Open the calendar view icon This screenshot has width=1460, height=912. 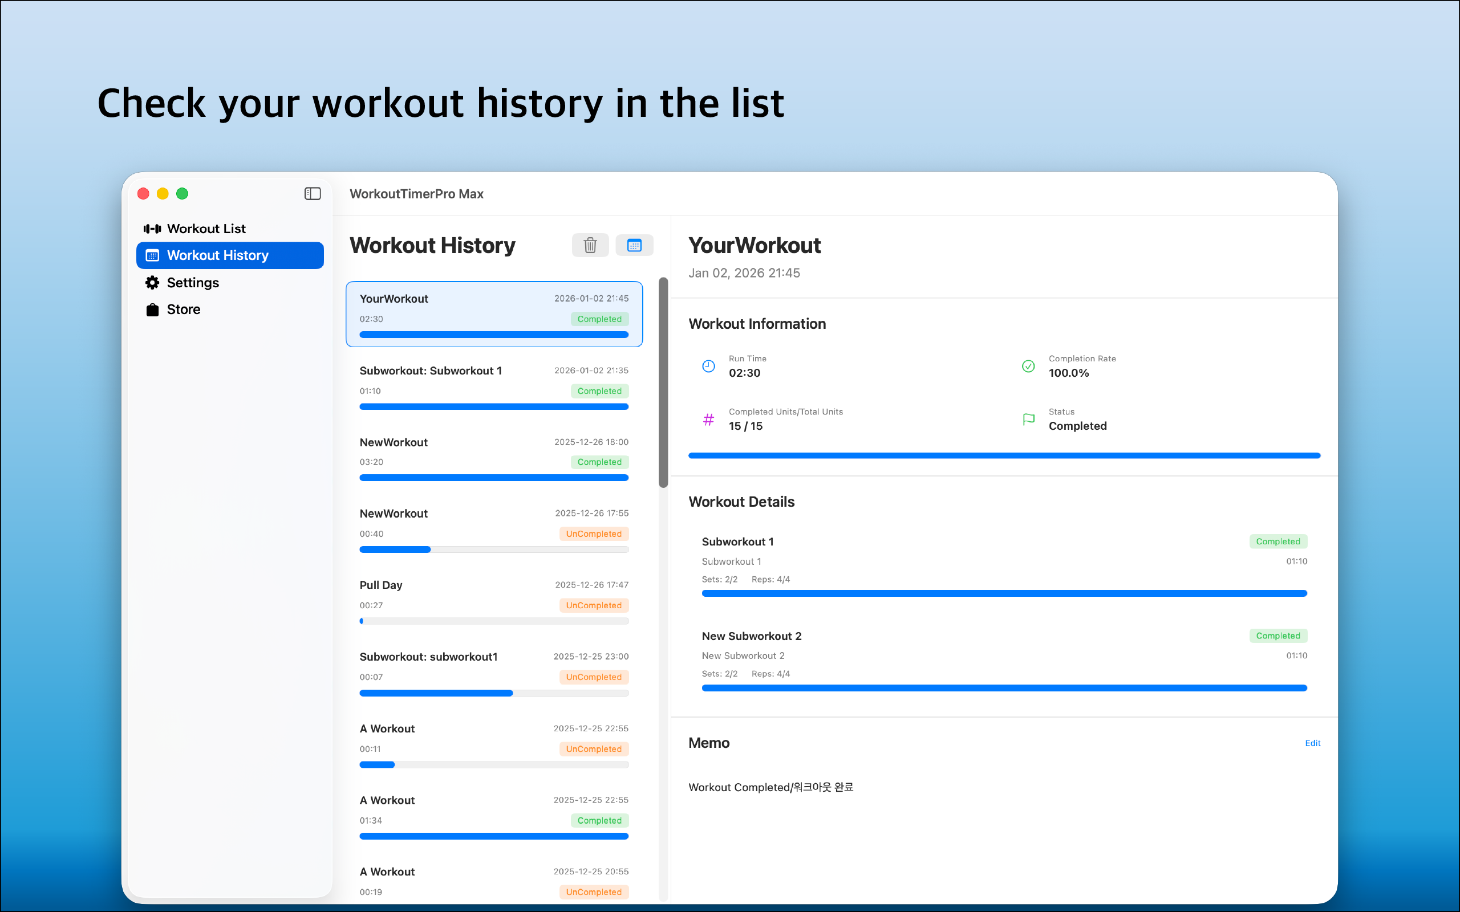634,245
